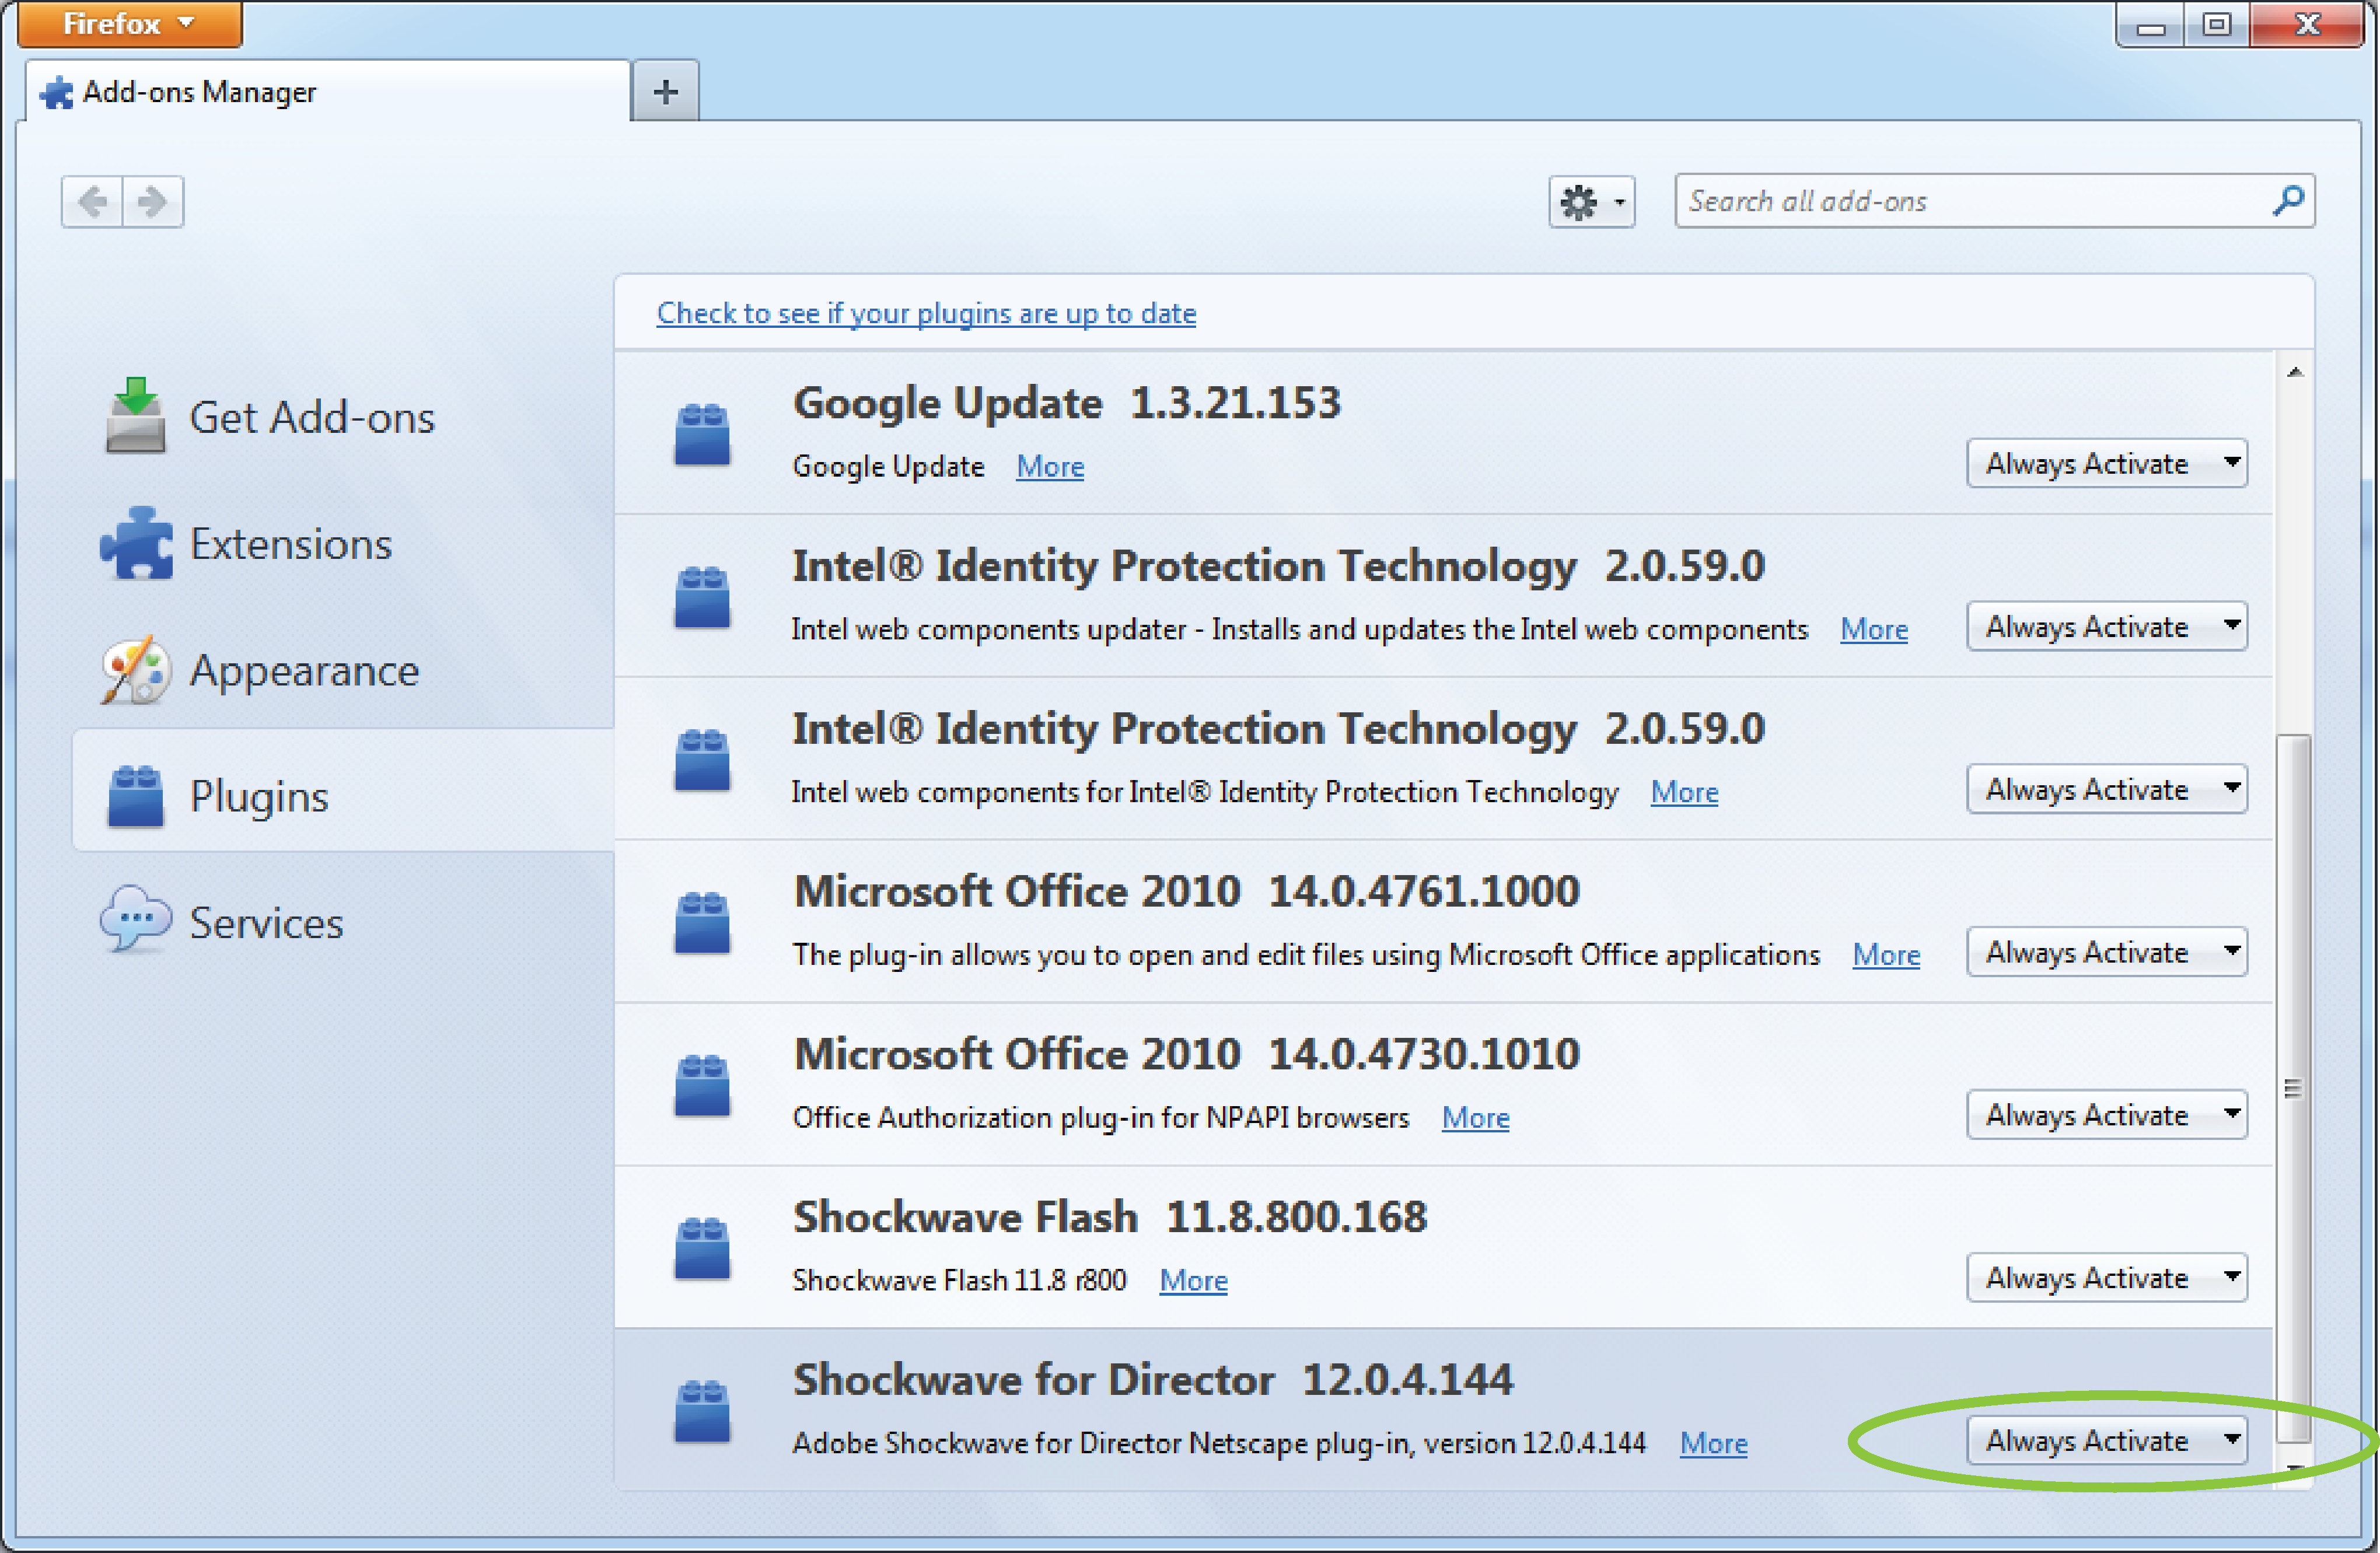Click the Intel web components updater plugin icon

702,597
